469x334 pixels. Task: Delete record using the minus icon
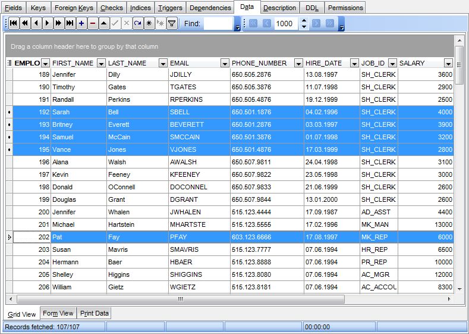(92, 24)
